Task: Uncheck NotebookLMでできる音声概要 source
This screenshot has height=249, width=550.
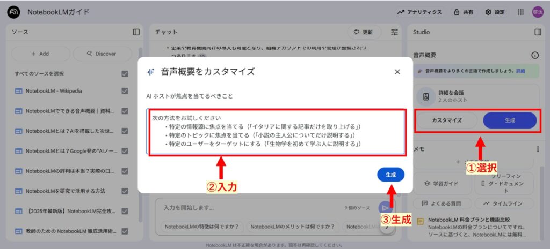Action: 125,111
